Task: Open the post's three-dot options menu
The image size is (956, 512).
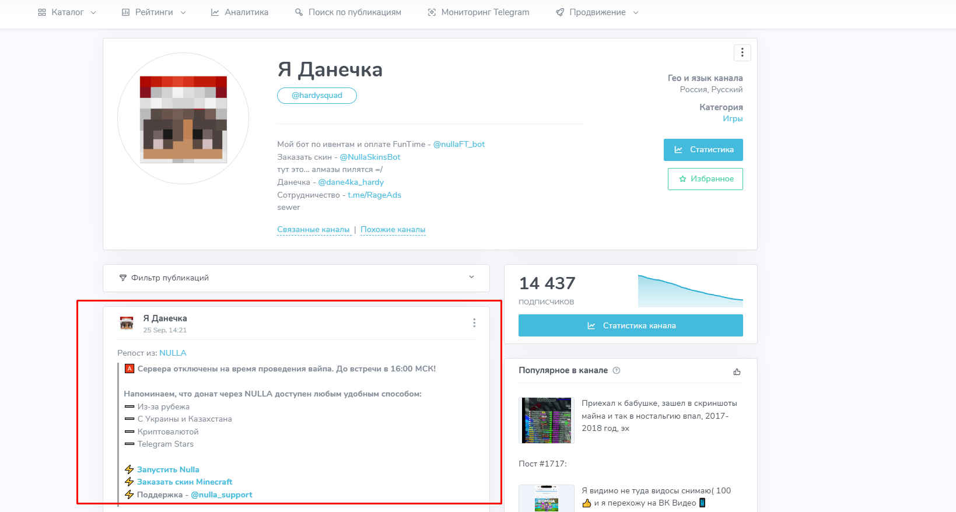Action: pyautogui.click(x=474, y=322)
